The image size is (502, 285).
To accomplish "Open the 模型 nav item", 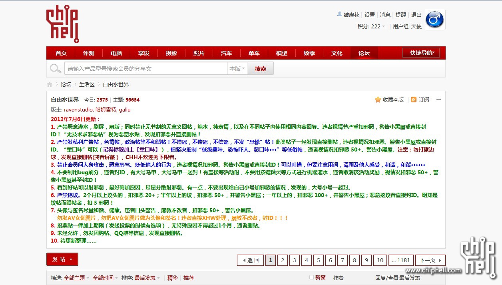I will click(282, 53).
